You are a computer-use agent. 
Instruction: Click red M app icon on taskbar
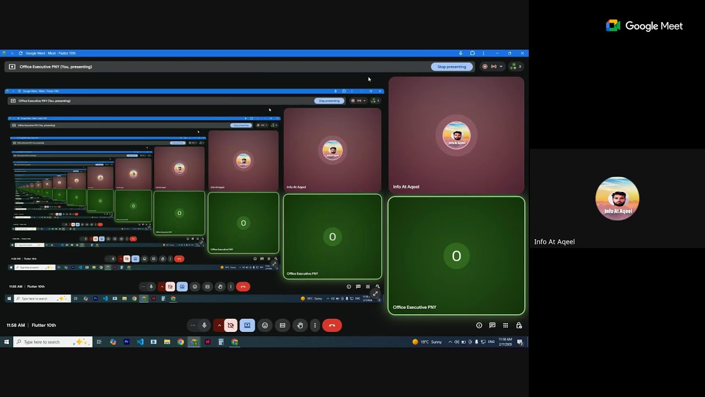208,342
